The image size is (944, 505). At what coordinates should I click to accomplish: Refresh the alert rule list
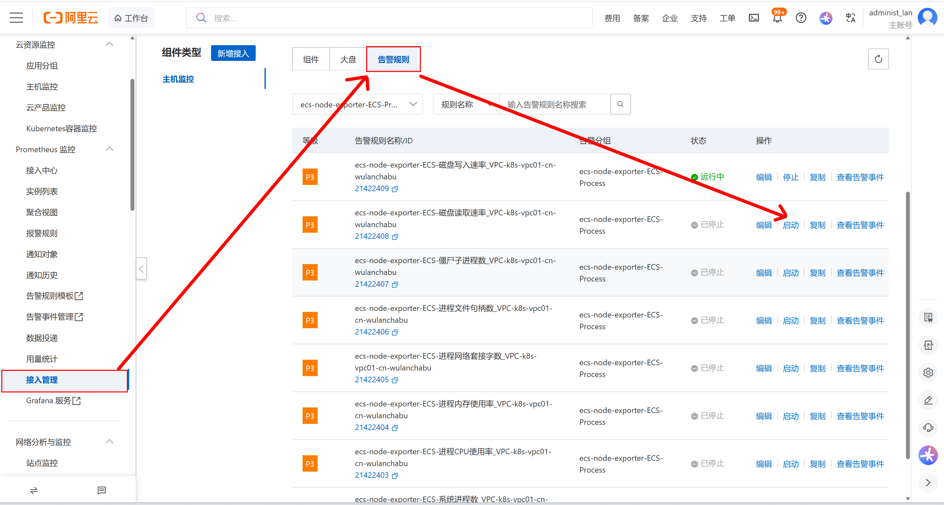(x=878, y=59)
